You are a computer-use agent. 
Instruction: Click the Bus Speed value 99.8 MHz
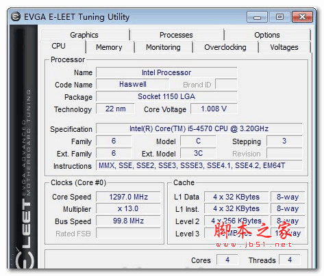click(x=128, y=221)
